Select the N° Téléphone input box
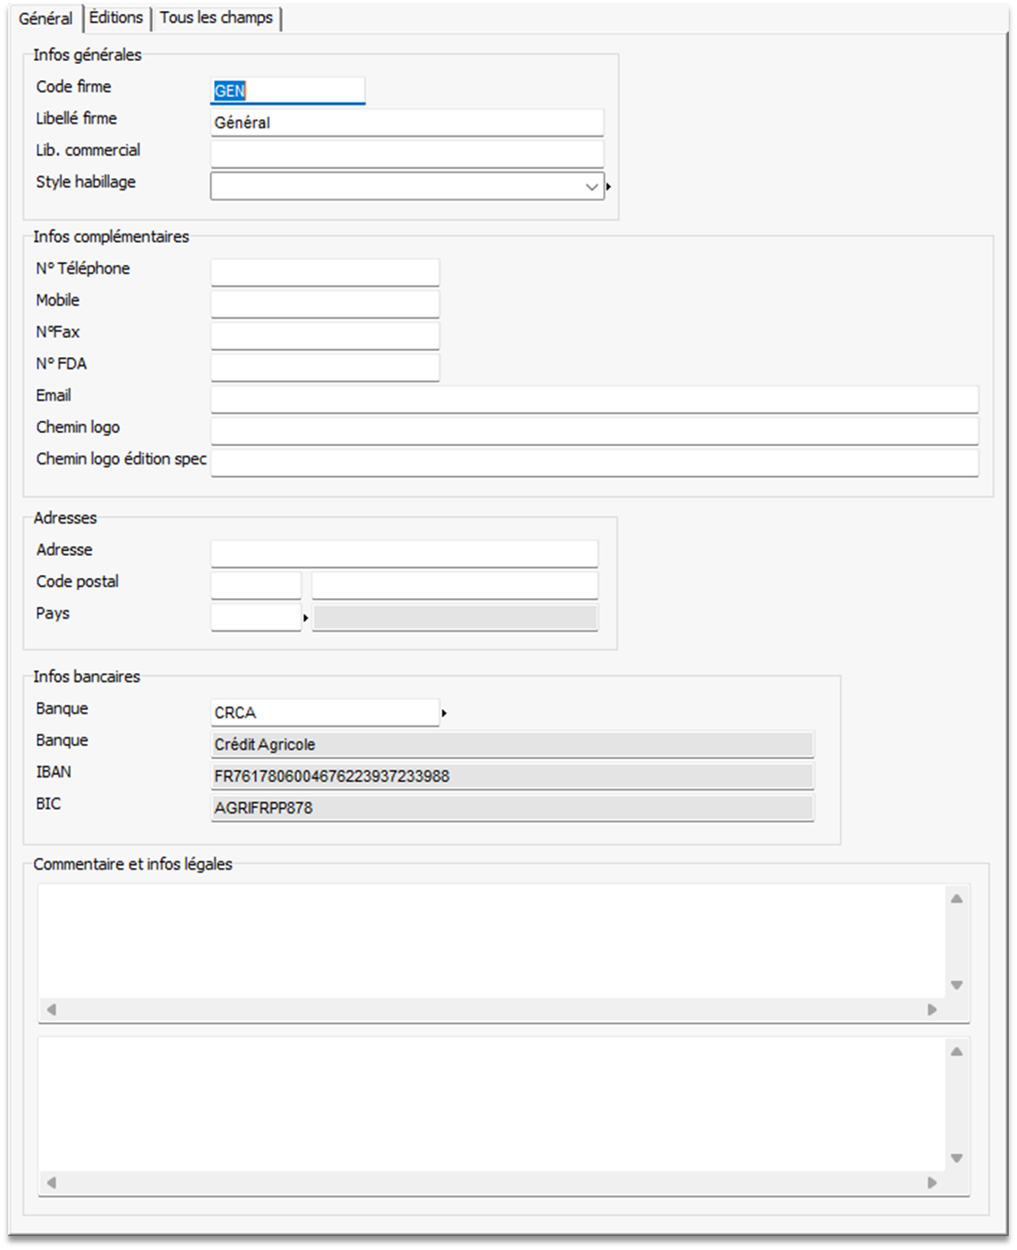The image size is (1017, 1250). [325, 272]
